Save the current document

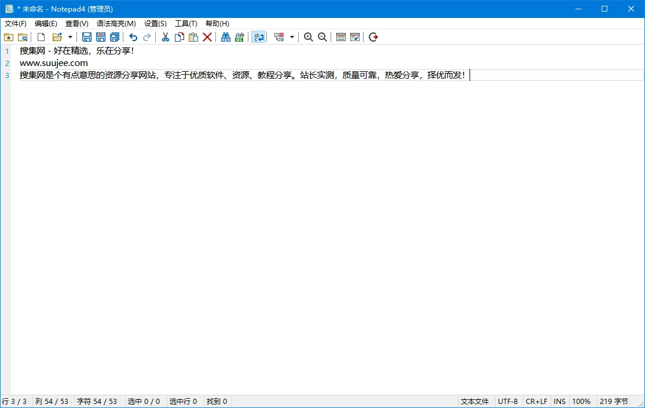coord(87,38)
